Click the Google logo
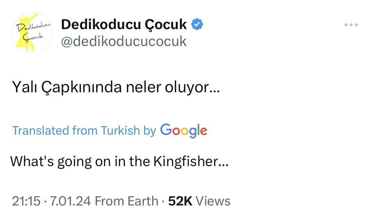372x220 pixels. point(184,130)
